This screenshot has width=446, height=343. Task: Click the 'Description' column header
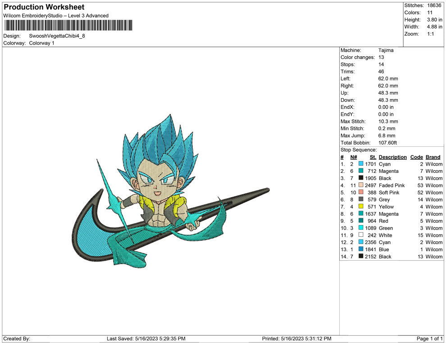[x=393, y=157]
